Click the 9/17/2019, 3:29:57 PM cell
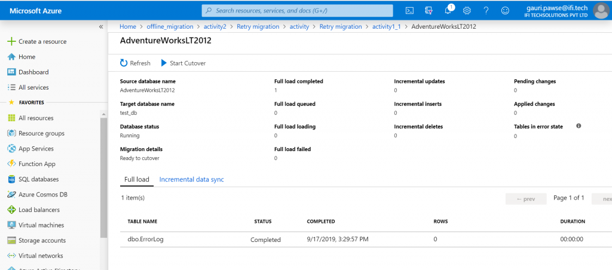 338,239
